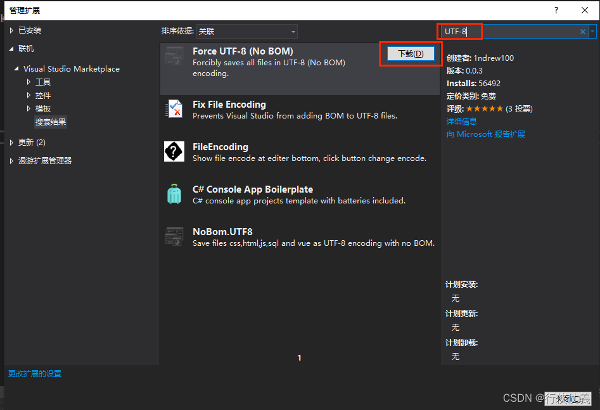Click the 计划更新 heading
This screenshot has height=410, width=600.
(x=462, y=314)
